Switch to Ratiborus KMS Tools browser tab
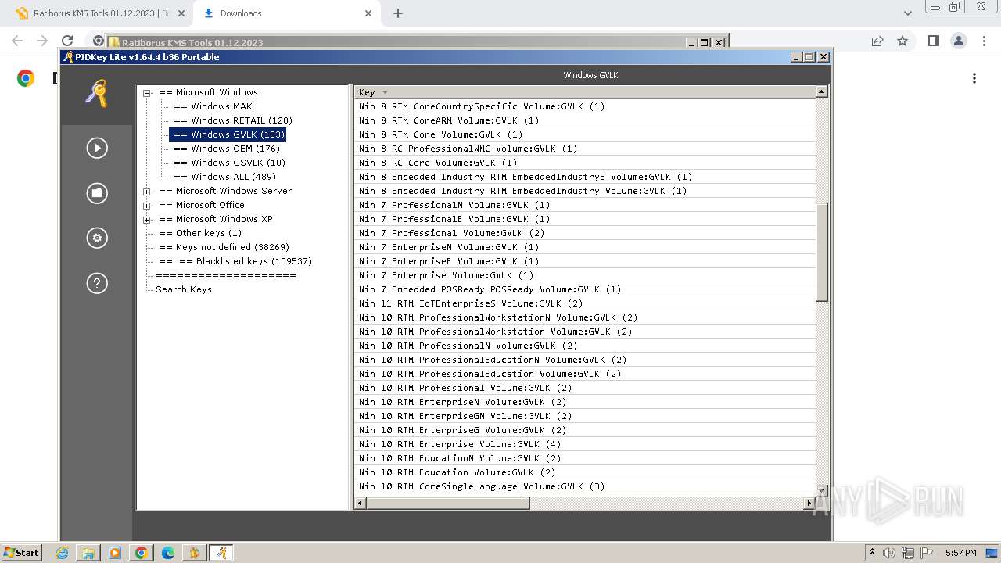1001x563 pixels. coord(100,13)
